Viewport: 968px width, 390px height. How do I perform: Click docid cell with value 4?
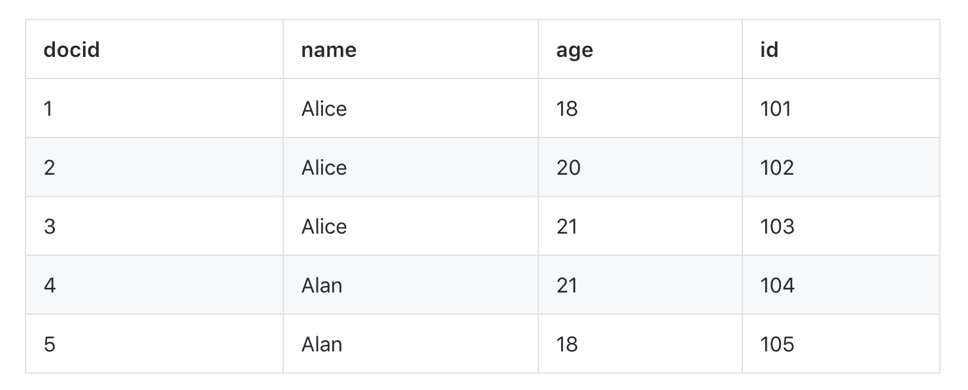pyautogui.click(x=49, y=285)
